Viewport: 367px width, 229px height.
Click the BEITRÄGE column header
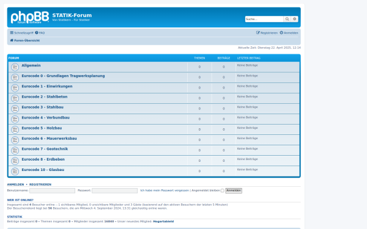point(224,58)
